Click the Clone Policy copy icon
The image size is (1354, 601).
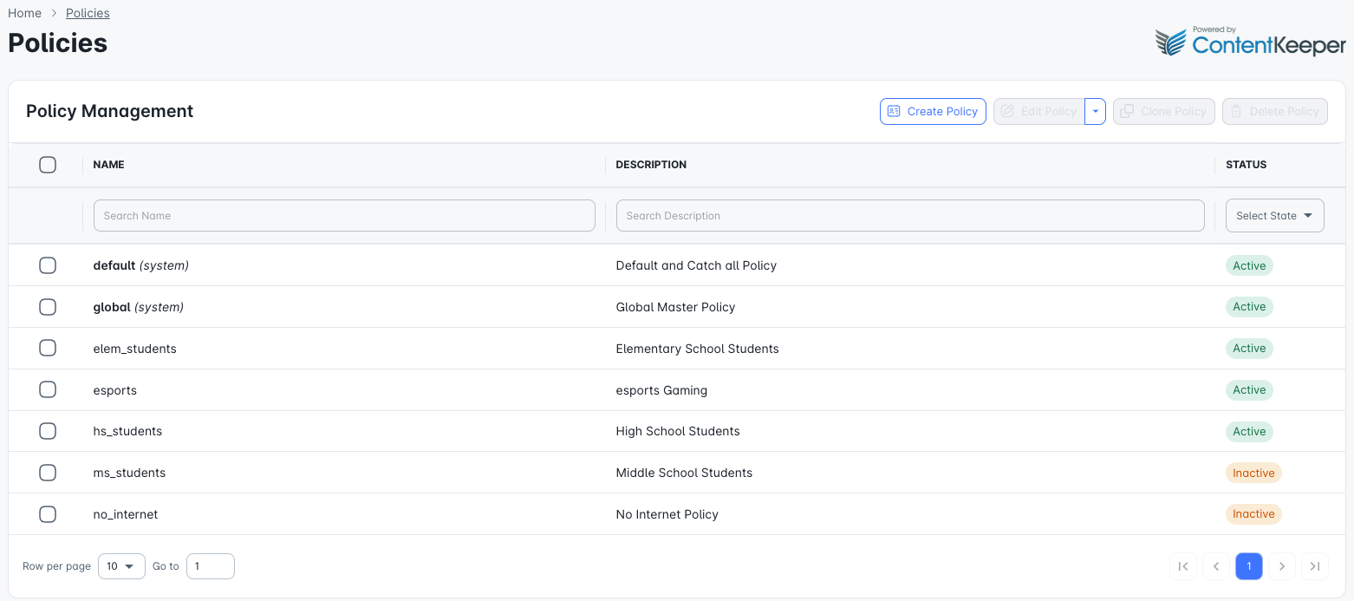click(1127, 111)
